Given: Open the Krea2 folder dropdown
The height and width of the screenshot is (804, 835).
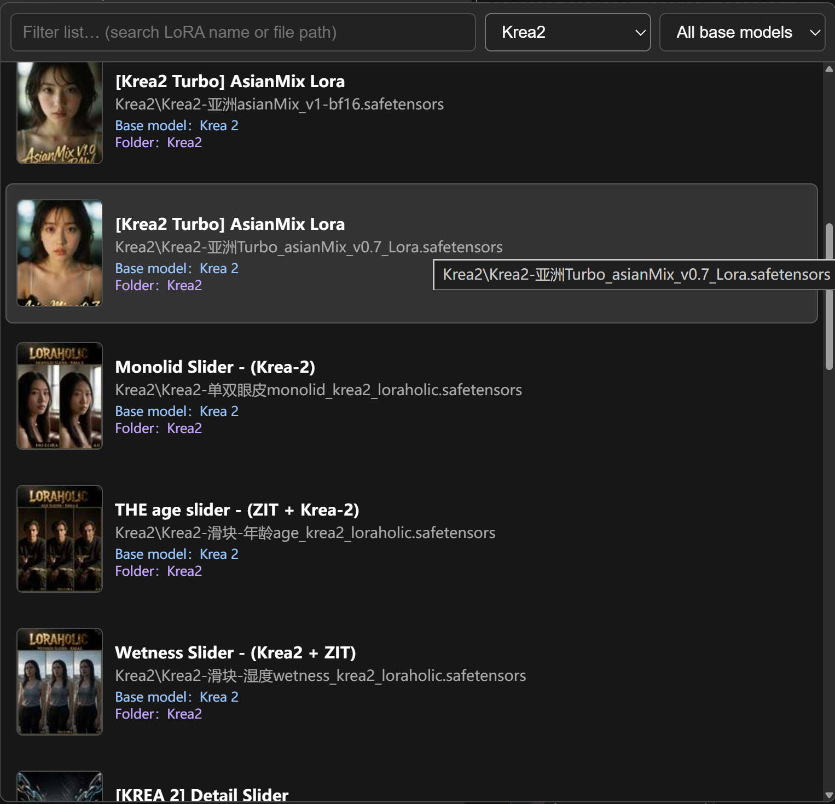Looking at the screenshot, I should pos(567,32).
